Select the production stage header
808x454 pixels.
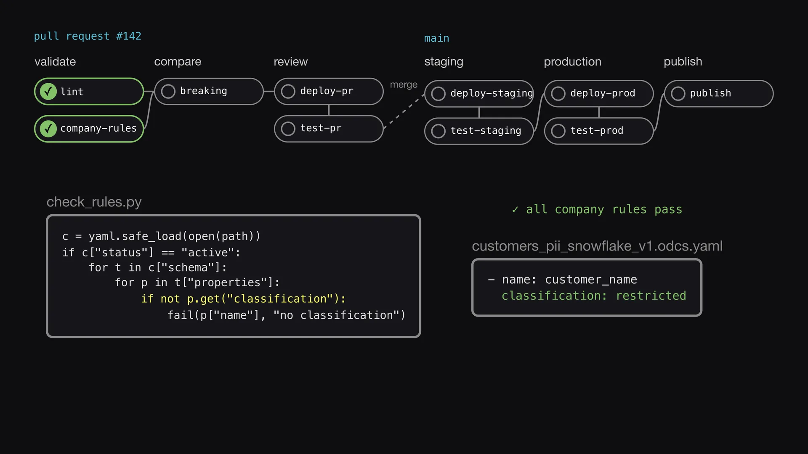point(572,62)
